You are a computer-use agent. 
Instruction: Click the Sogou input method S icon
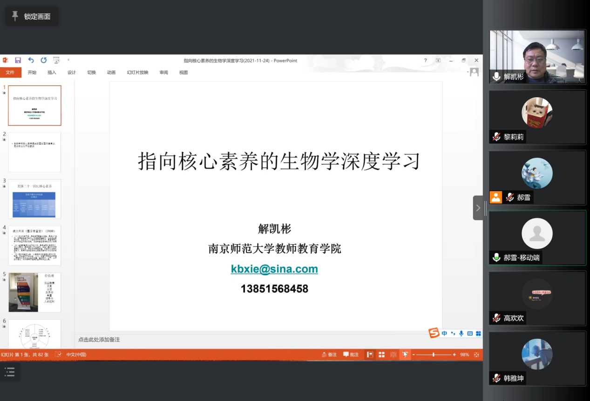tap(434, 333)
